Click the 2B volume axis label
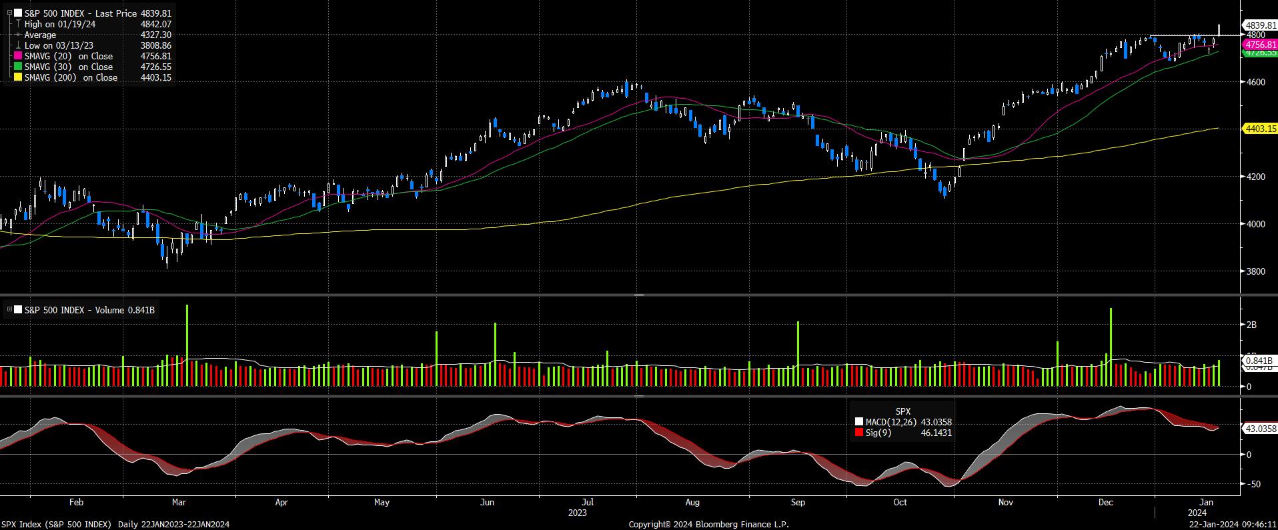Viewport: 1278px width, 530px height. click(x=1251, y=325)
